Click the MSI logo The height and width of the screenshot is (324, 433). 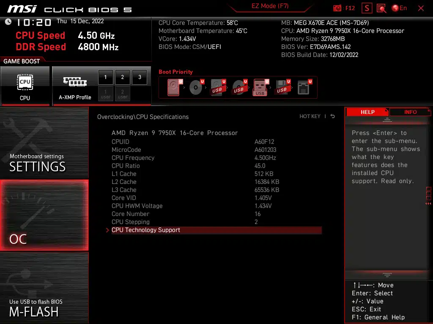click(22, 9)
